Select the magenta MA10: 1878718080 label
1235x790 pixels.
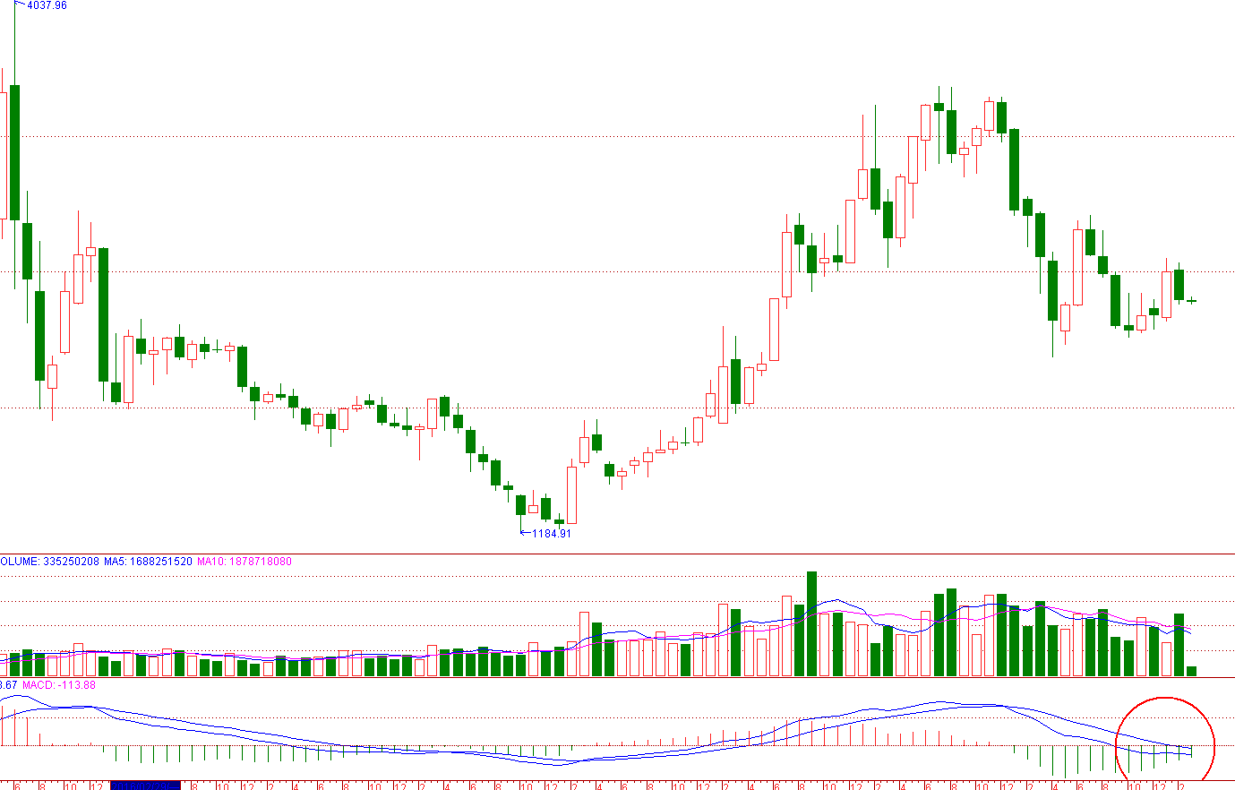[x=244, y=562]
